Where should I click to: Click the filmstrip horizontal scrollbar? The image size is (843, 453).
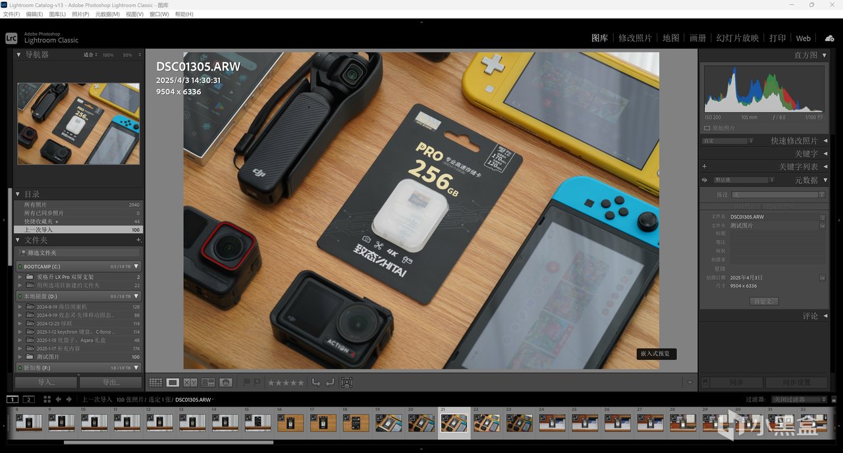(x=168, y=442)
